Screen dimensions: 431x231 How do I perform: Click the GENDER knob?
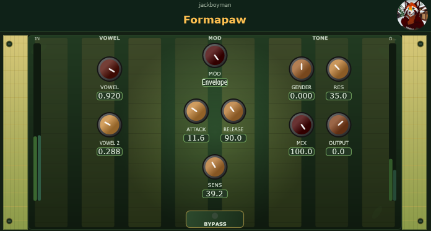pyautogui.click(x=301, y=69)
